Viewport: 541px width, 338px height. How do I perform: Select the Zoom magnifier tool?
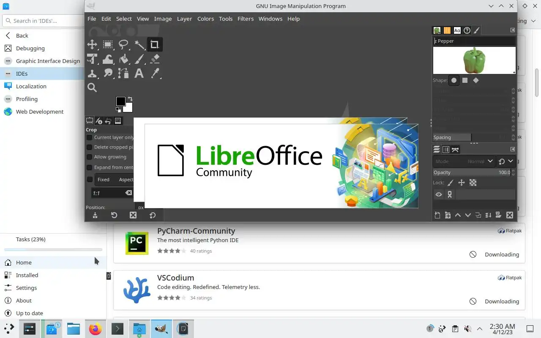click(92, 87)
